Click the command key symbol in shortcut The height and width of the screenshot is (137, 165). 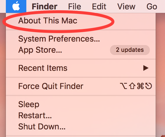[140, 86]
